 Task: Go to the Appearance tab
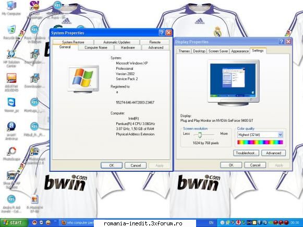240,51
